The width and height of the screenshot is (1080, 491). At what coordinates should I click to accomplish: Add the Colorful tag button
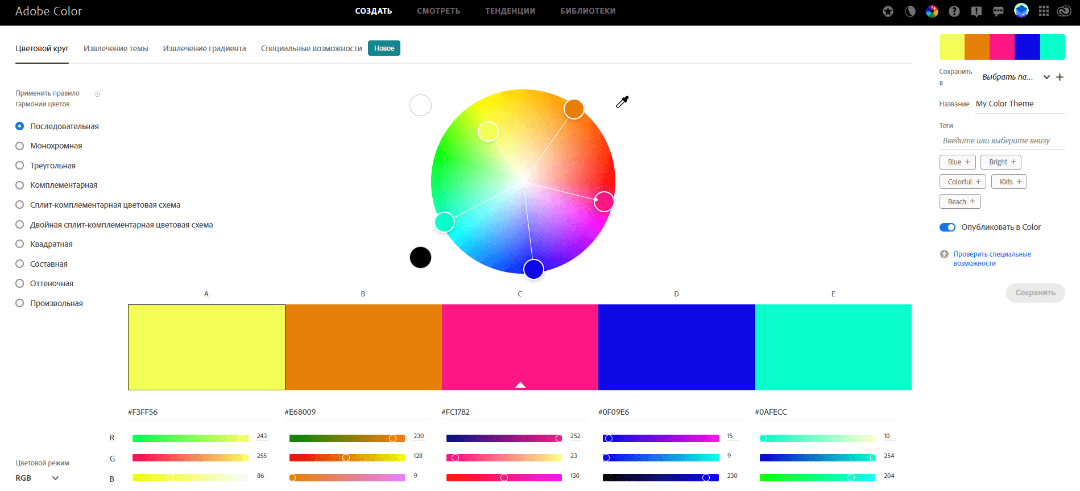tap(962, 181)
